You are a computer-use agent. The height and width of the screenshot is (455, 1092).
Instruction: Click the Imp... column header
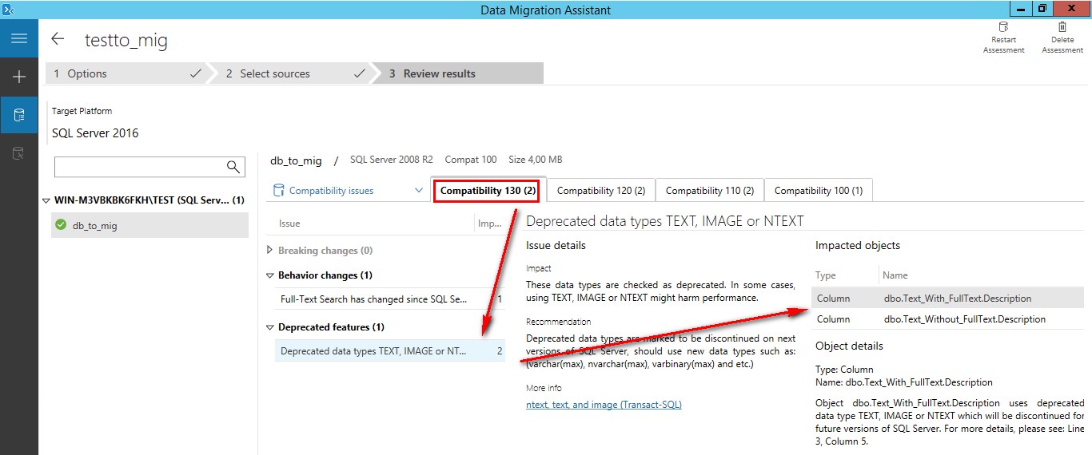[490, 224]
